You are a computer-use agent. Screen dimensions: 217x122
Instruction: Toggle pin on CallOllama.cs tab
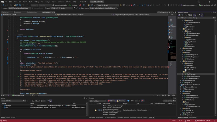point(52,12)
